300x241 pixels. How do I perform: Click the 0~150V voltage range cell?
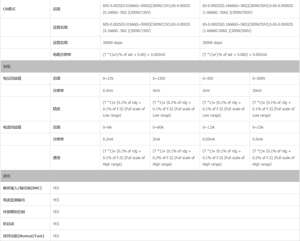[159, 79]
